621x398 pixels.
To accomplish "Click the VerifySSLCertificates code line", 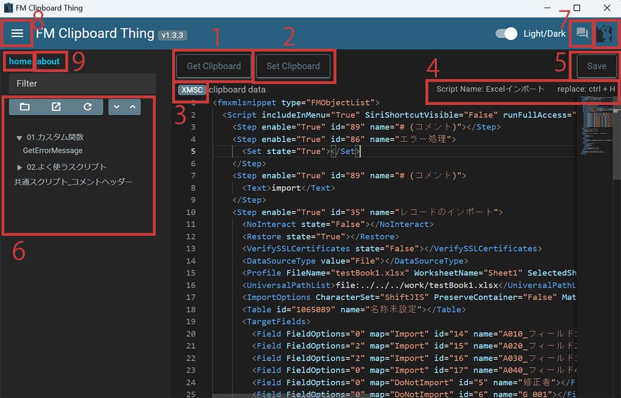I will coord(392,248).
